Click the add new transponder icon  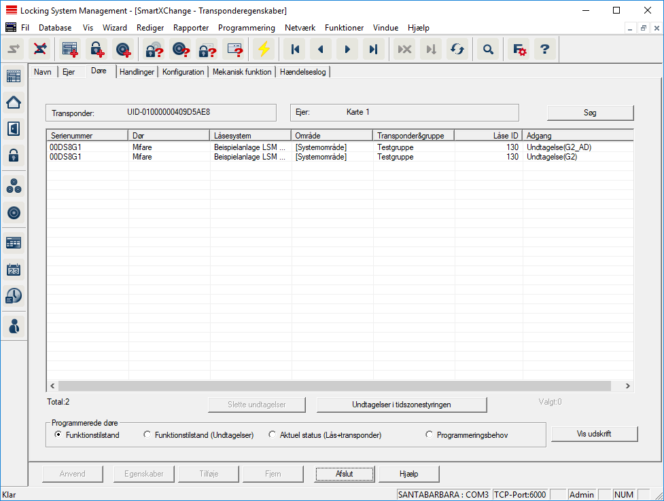122,49
